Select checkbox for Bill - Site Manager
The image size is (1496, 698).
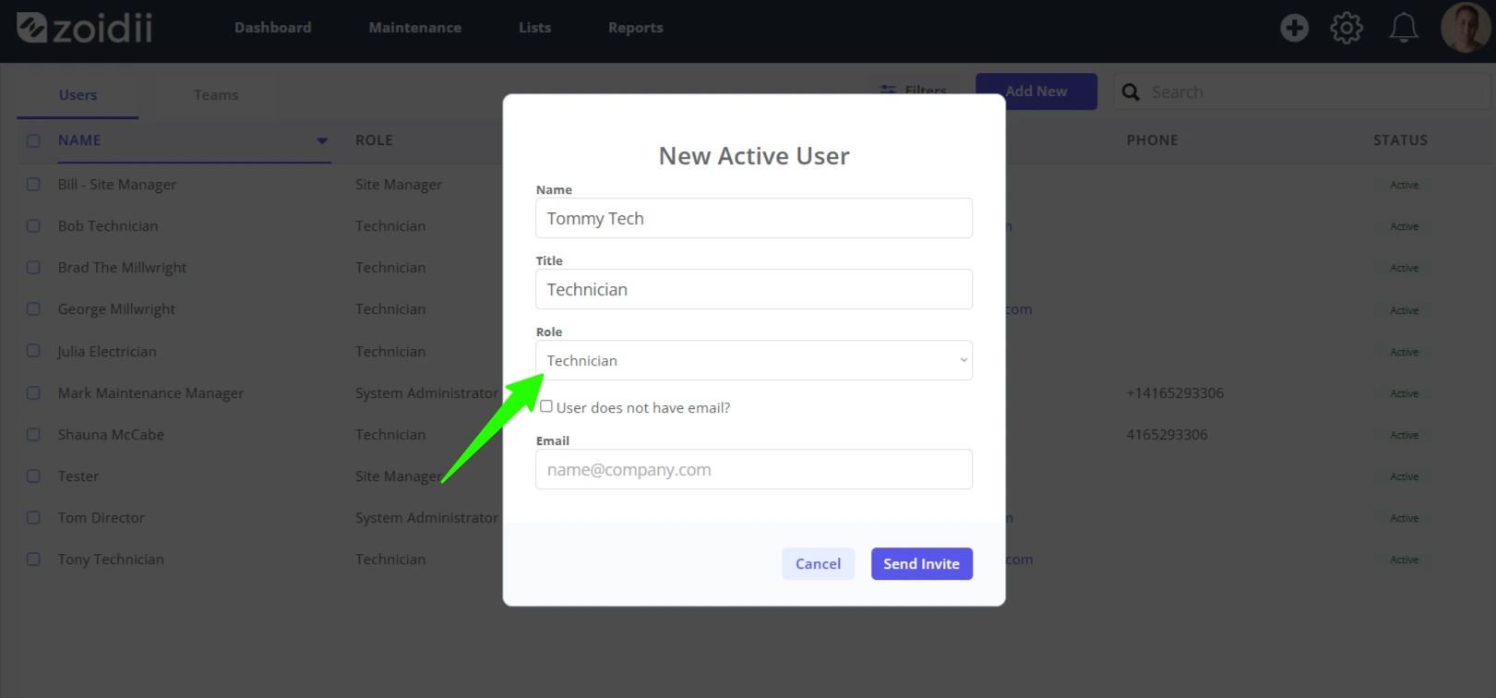coord(33,185)
